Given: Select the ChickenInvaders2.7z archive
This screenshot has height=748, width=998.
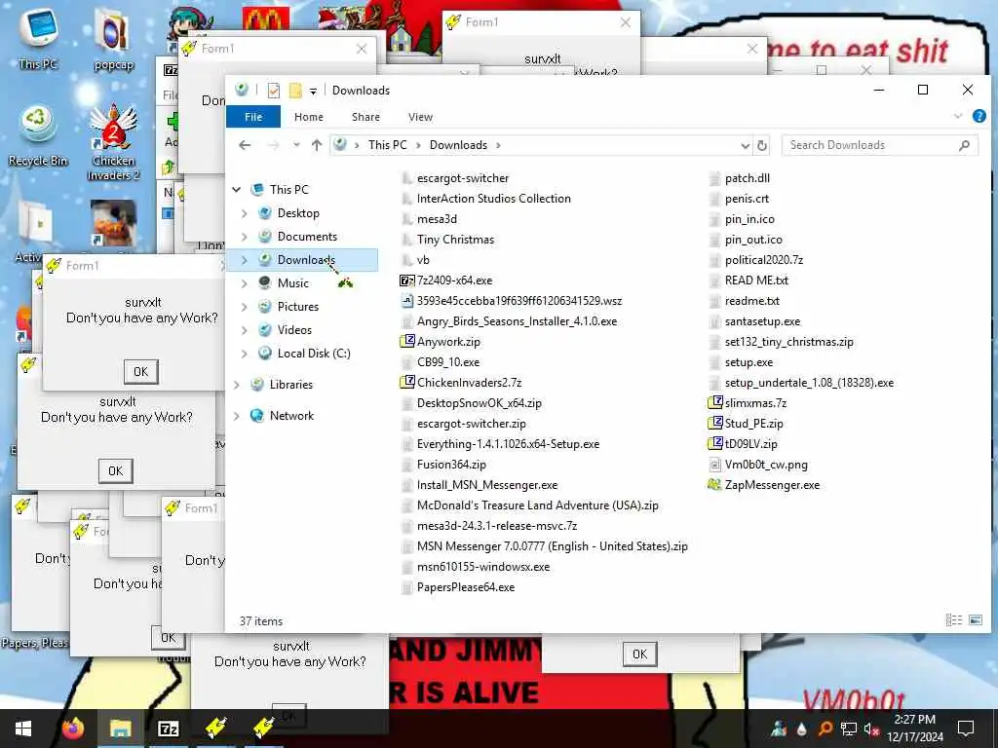Looking at the screenshot, I should click(x=461, y=382).
